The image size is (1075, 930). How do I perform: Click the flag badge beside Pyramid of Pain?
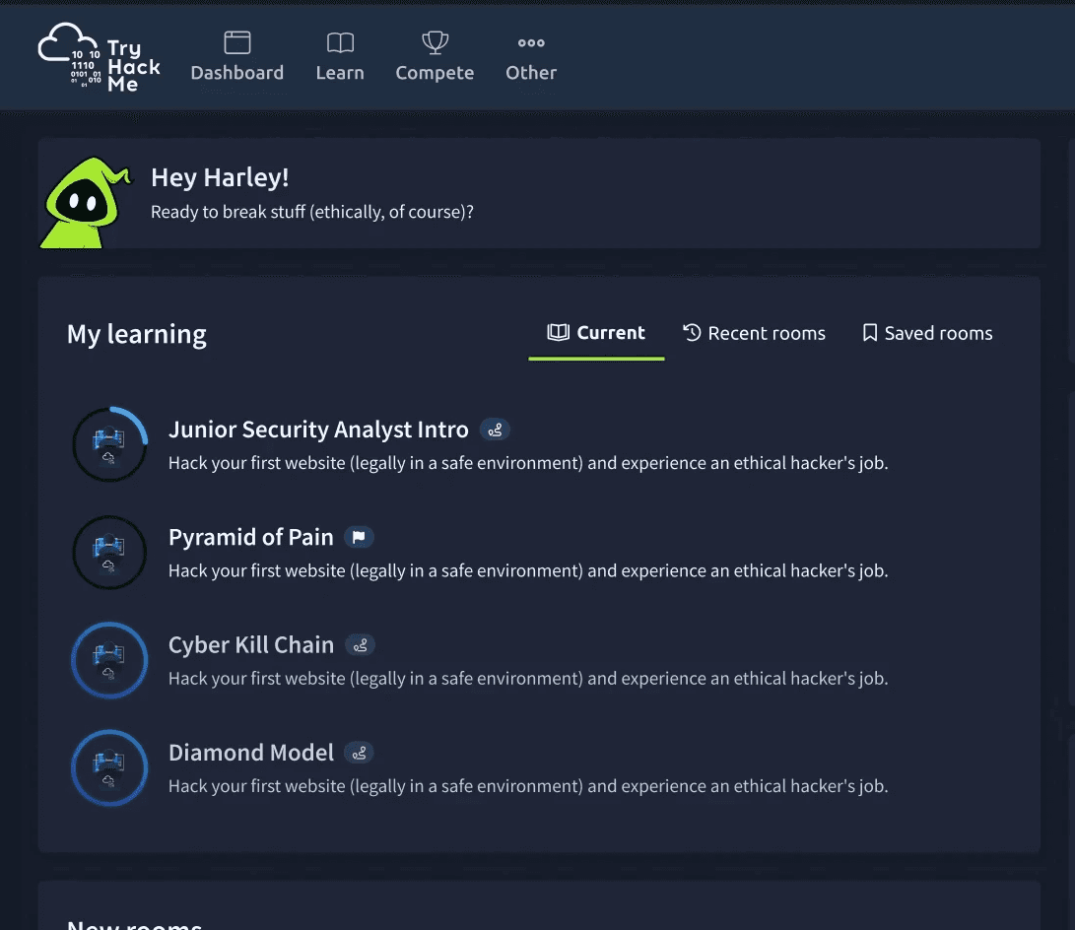click(359, 537)
